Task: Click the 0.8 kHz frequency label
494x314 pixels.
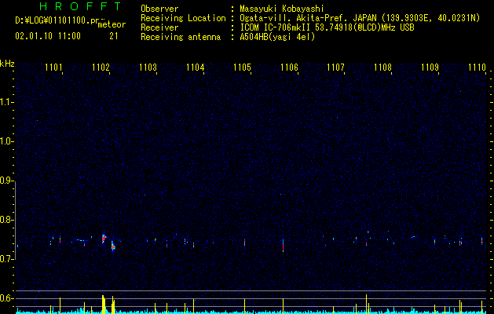Action: coord(7,220)
